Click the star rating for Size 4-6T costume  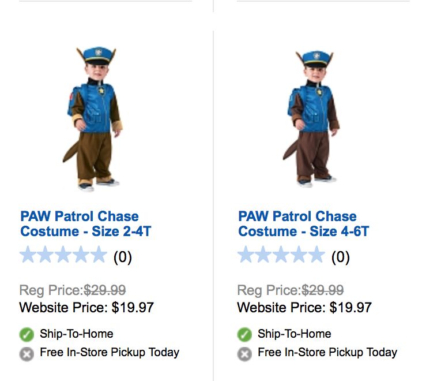281,255
